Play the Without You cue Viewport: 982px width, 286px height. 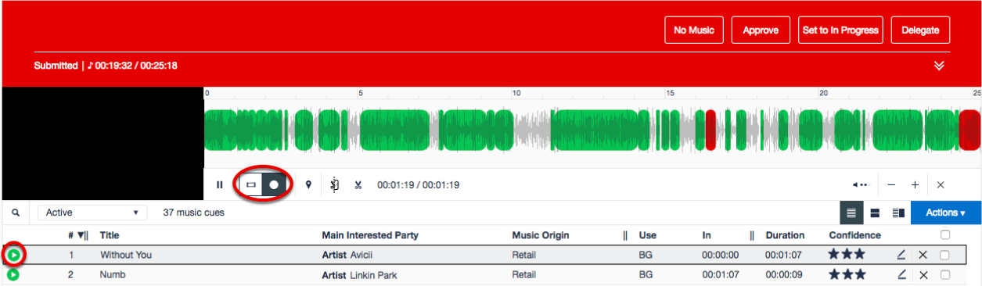[13, 255]
